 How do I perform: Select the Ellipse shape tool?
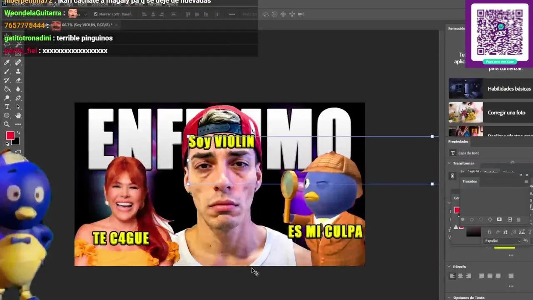coord(7,115)
